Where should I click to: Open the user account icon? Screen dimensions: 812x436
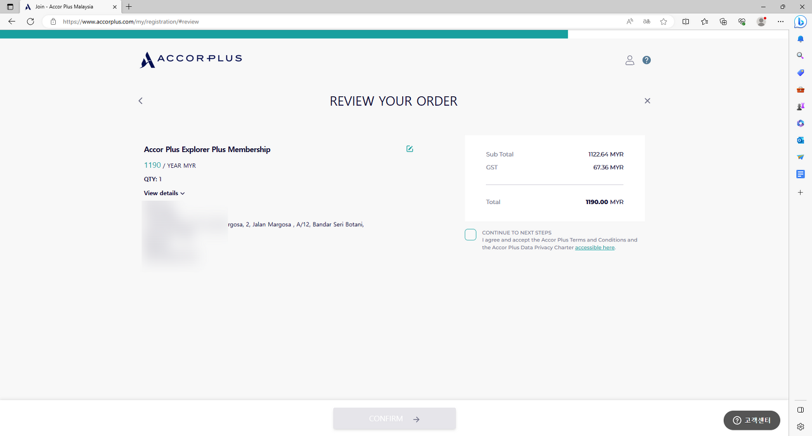[x=629, y=60]
